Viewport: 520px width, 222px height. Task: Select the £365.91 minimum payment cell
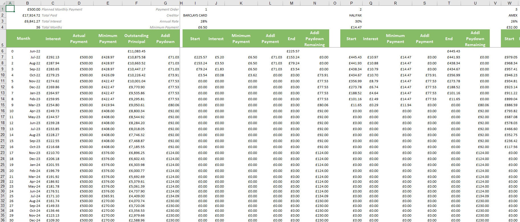(x=108, y=196)
